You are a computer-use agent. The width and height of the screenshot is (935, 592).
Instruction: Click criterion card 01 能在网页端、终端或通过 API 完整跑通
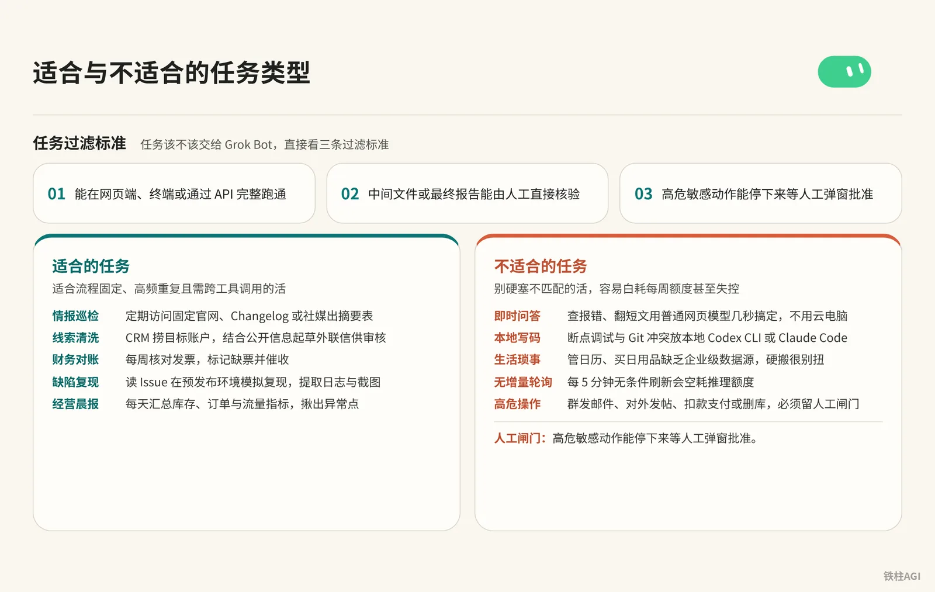[x=174, y=193]
